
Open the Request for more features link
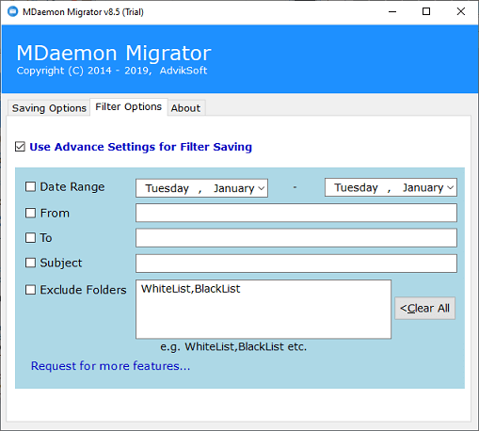[110, 366]
